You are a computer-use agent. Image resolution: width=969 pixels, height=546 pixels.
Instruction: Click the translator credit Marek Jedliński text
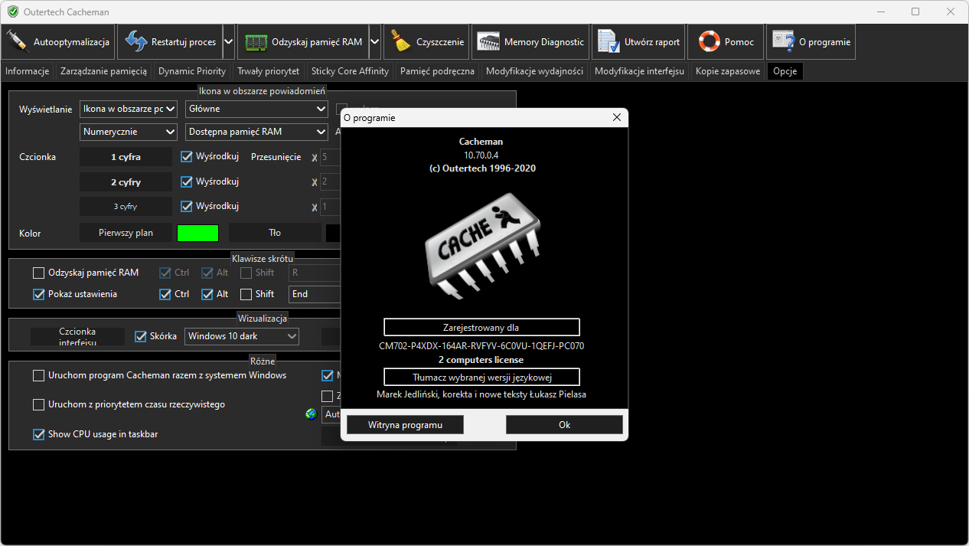(x=481, y=394)
